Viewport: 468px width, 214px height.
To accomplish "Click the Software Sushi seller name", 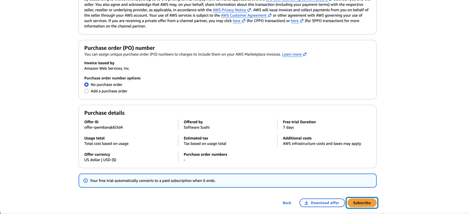I will pyautogui.click(x=197, y=127).
